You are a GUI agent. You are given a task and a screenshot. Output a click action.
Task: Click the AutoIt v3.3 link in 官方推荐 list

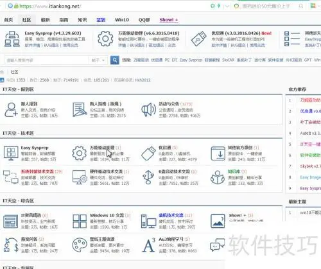pos(310,133)
